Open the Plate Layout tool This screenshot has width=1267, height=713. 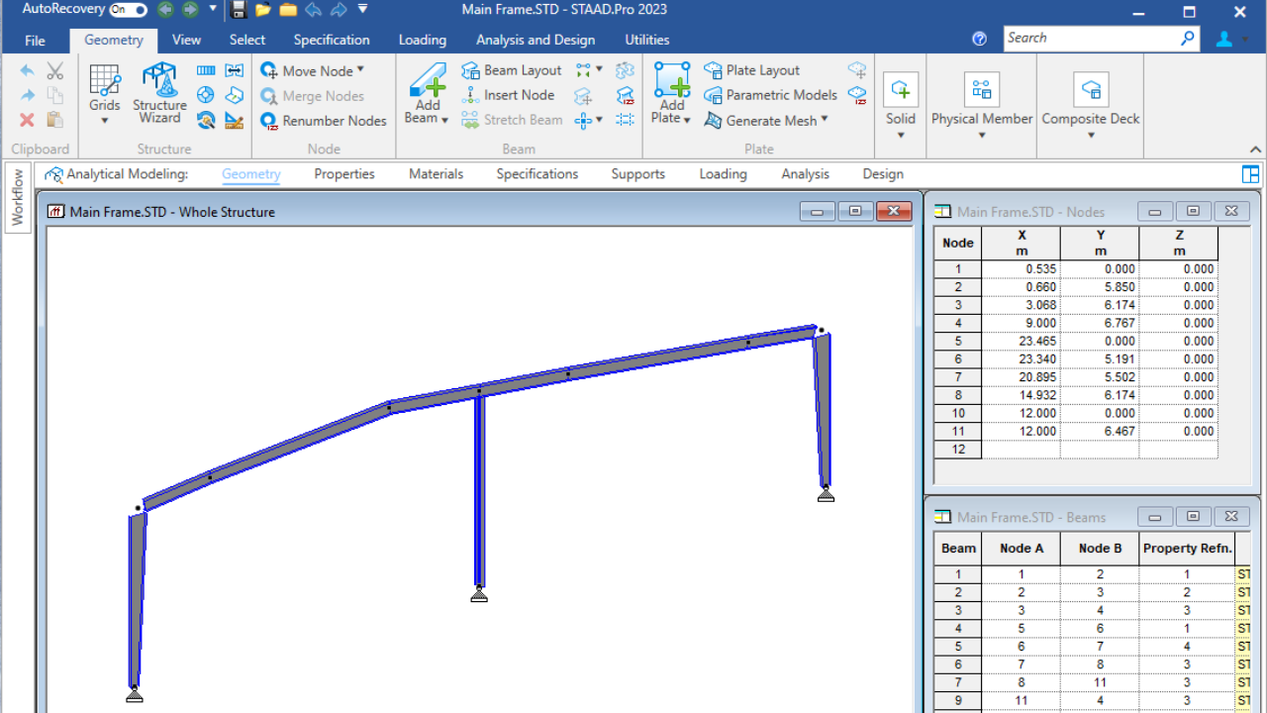pos(751,70)
